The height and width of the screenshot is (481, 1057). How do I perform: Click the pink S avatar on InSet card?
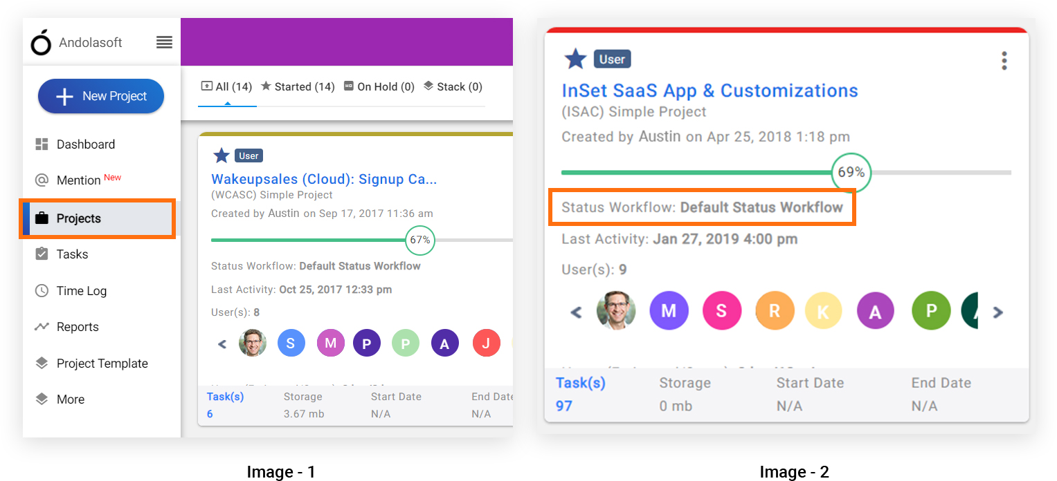point(721,310)
